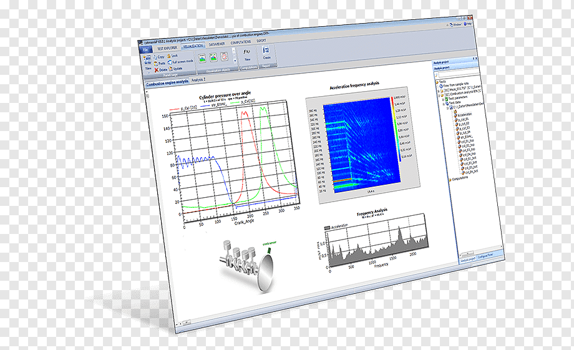The image size is (574, 350).
Task: Insert the second scatter plot visualization object
Action: click(213, 57)
